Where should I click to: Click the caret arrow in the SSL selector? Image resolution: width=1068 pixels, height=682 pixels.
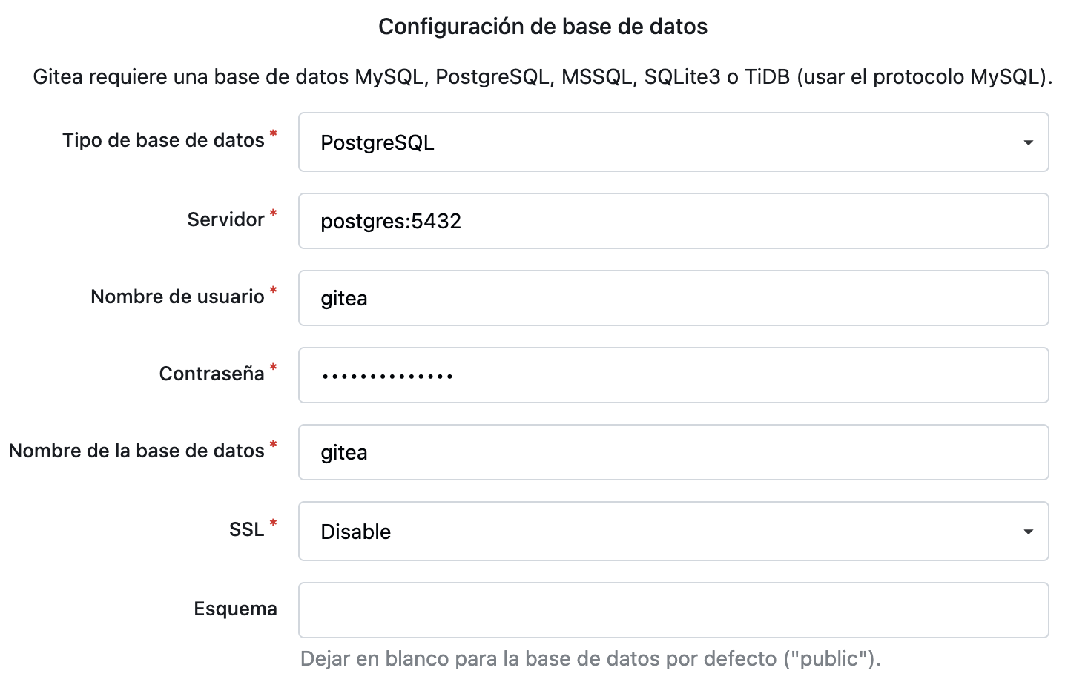[x=1028, y=532]
